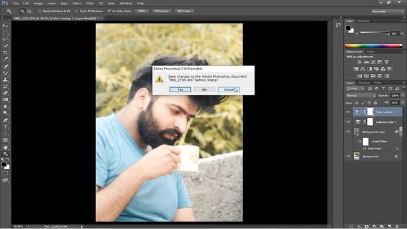Select the Clone Stamp tool
The image size is (407, 229).
[x=5, y=80]
